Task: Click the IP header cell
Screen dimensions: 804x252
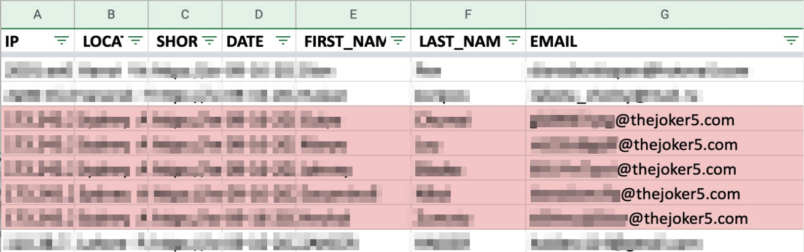Action: pos(37,41)
